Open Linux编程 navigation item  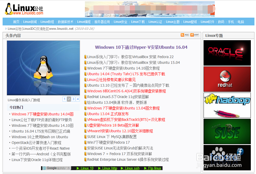coord(84,22)
